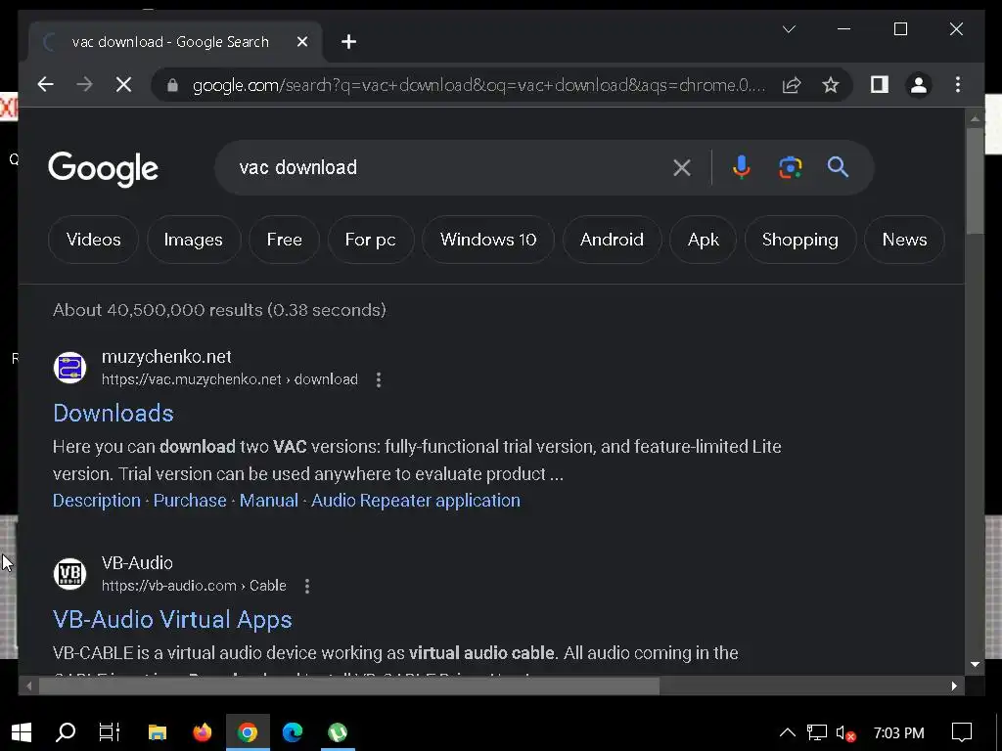Image resolution: width=1002 pixels, height=751 pixels.
Task: Open network status tray icon
Action: (x=817, y=732)
